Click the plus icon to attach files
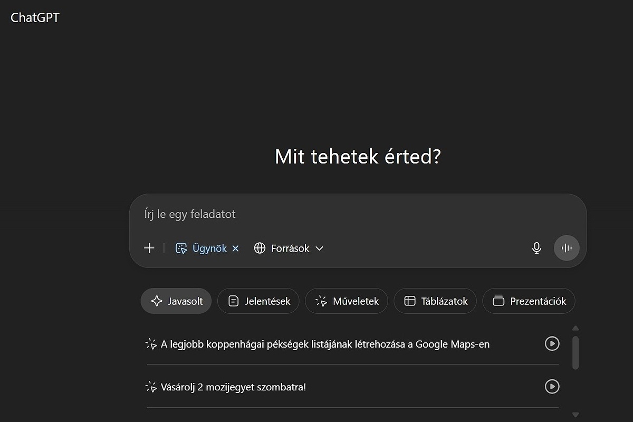 (149, 248)
